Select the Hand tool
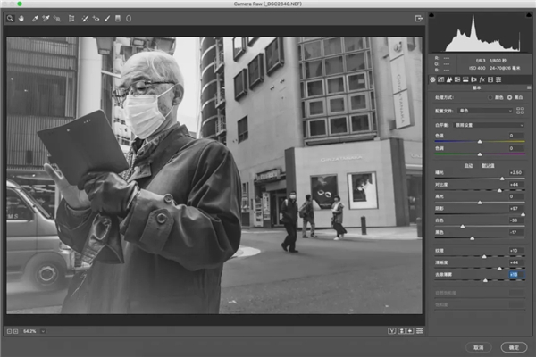The image size is (536, 357). 20,18
